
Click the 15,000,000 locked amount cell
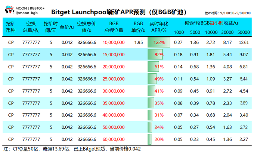click(114, 55)
